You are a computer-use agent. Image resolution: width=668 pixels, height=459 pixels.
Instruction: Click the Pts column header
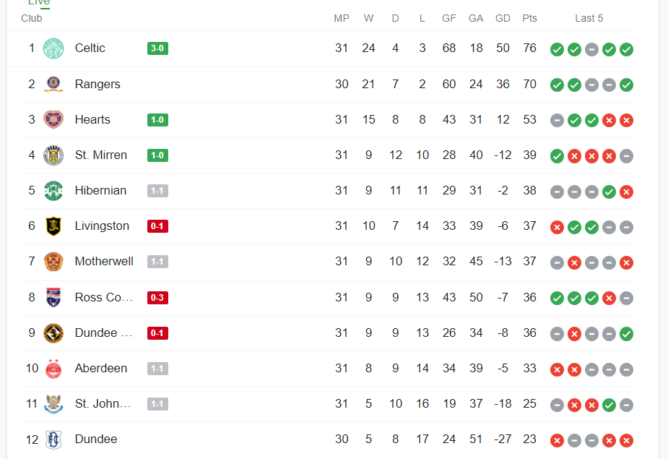click(x=529, y=18)
